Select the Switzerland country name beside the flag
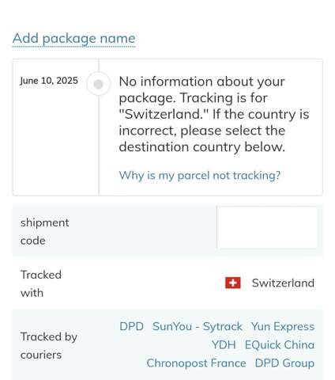 (283, 283)
